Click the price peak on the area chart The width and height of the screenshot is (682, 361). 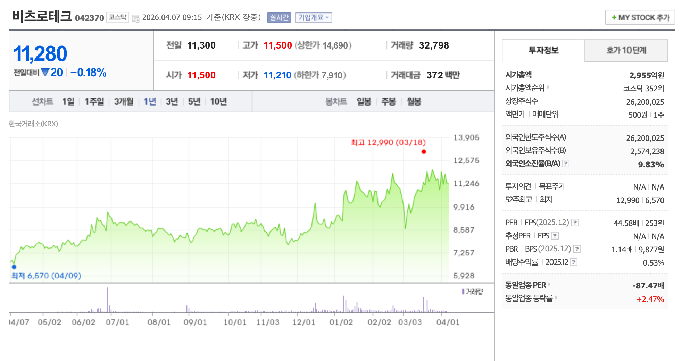pos(432,170)
